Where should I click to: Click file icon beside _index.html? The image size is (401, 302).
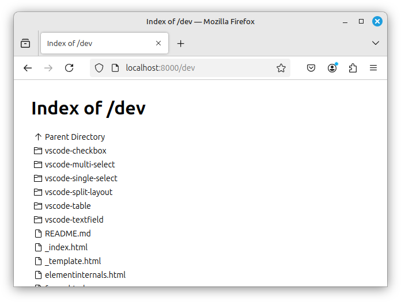[x=38, y=247]
